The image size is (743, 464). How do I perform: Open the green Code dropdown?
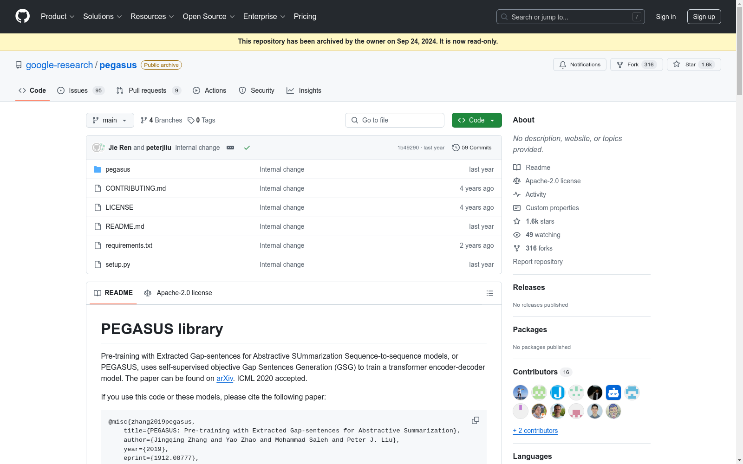(477, 120)
